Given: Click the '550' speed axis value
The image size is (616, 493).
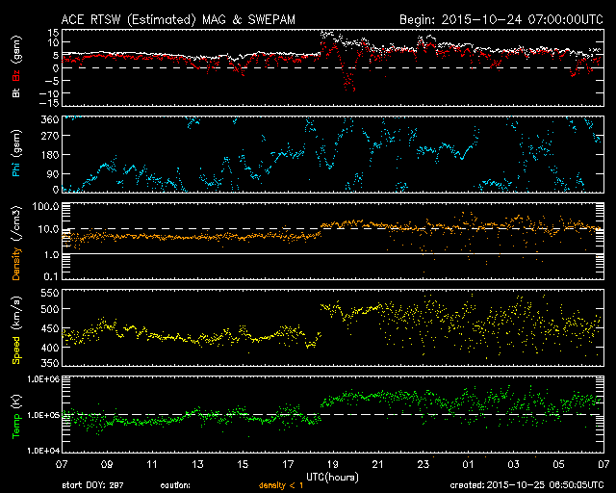Looking at the screenshot, I should coord(50,294).
